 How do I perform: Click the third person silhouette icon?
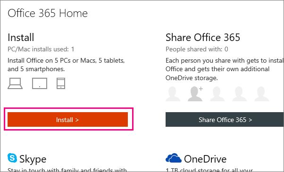[217, 94]
